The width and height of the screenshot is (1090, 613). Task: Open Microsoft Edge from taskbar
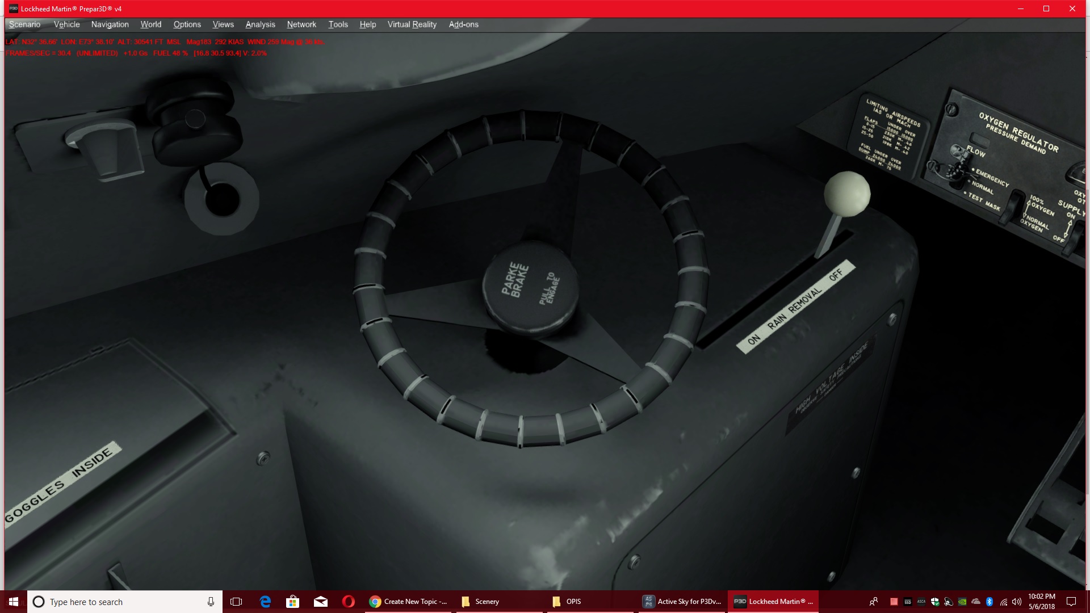click(x=265, y=602)
